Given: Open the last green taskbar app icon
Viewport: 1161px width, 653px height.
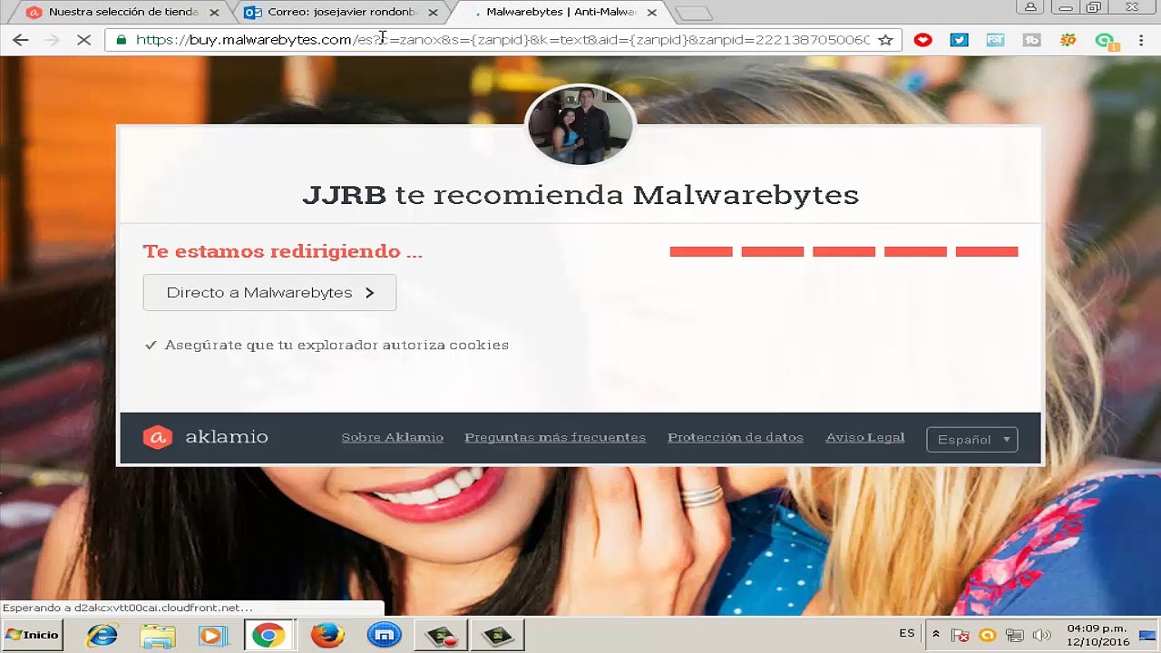Looking at the screenshot, I should point(497,635).
